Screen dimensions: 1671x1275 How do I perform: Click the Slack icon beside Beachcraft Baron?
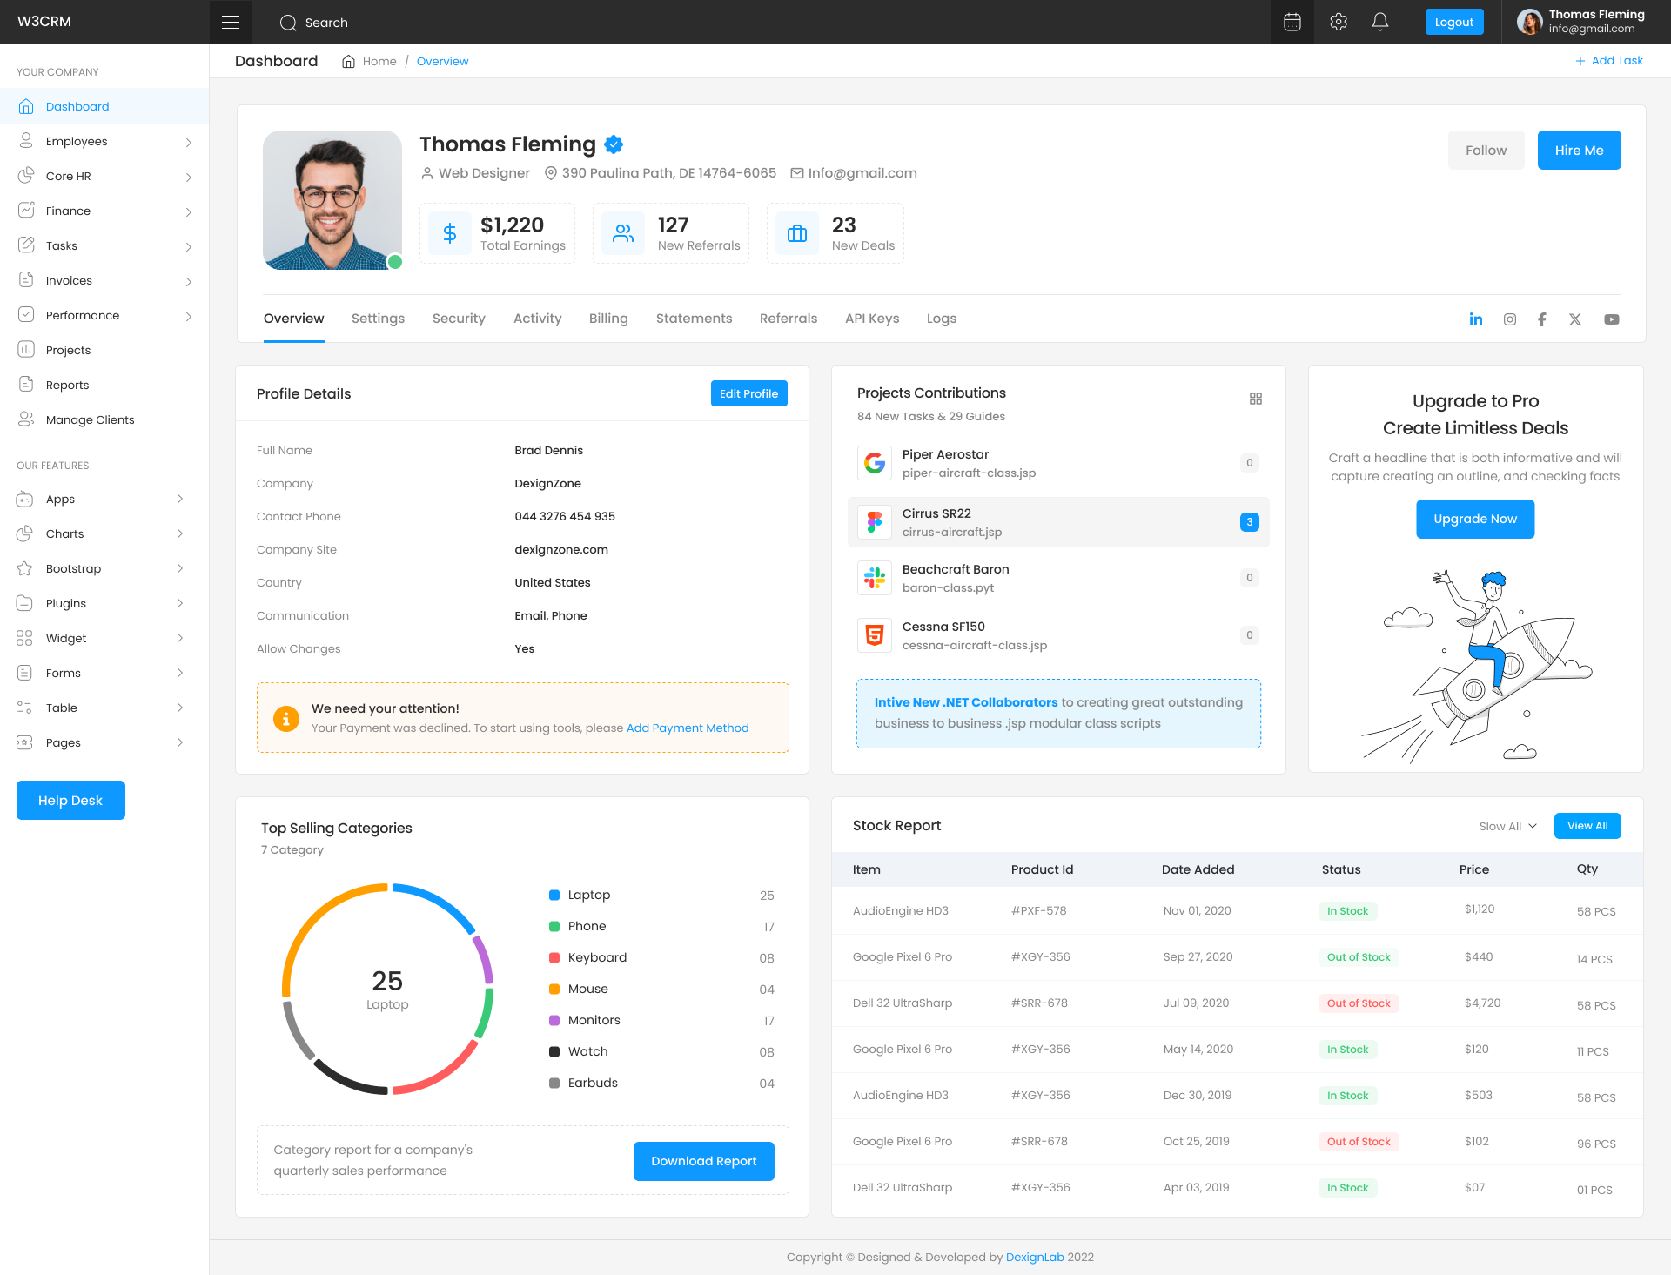coord(874,577)
